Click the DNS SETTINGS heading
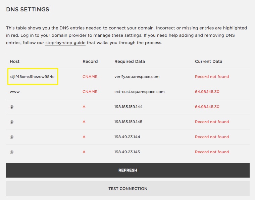The image size is (255, 200). click(28, 10)
